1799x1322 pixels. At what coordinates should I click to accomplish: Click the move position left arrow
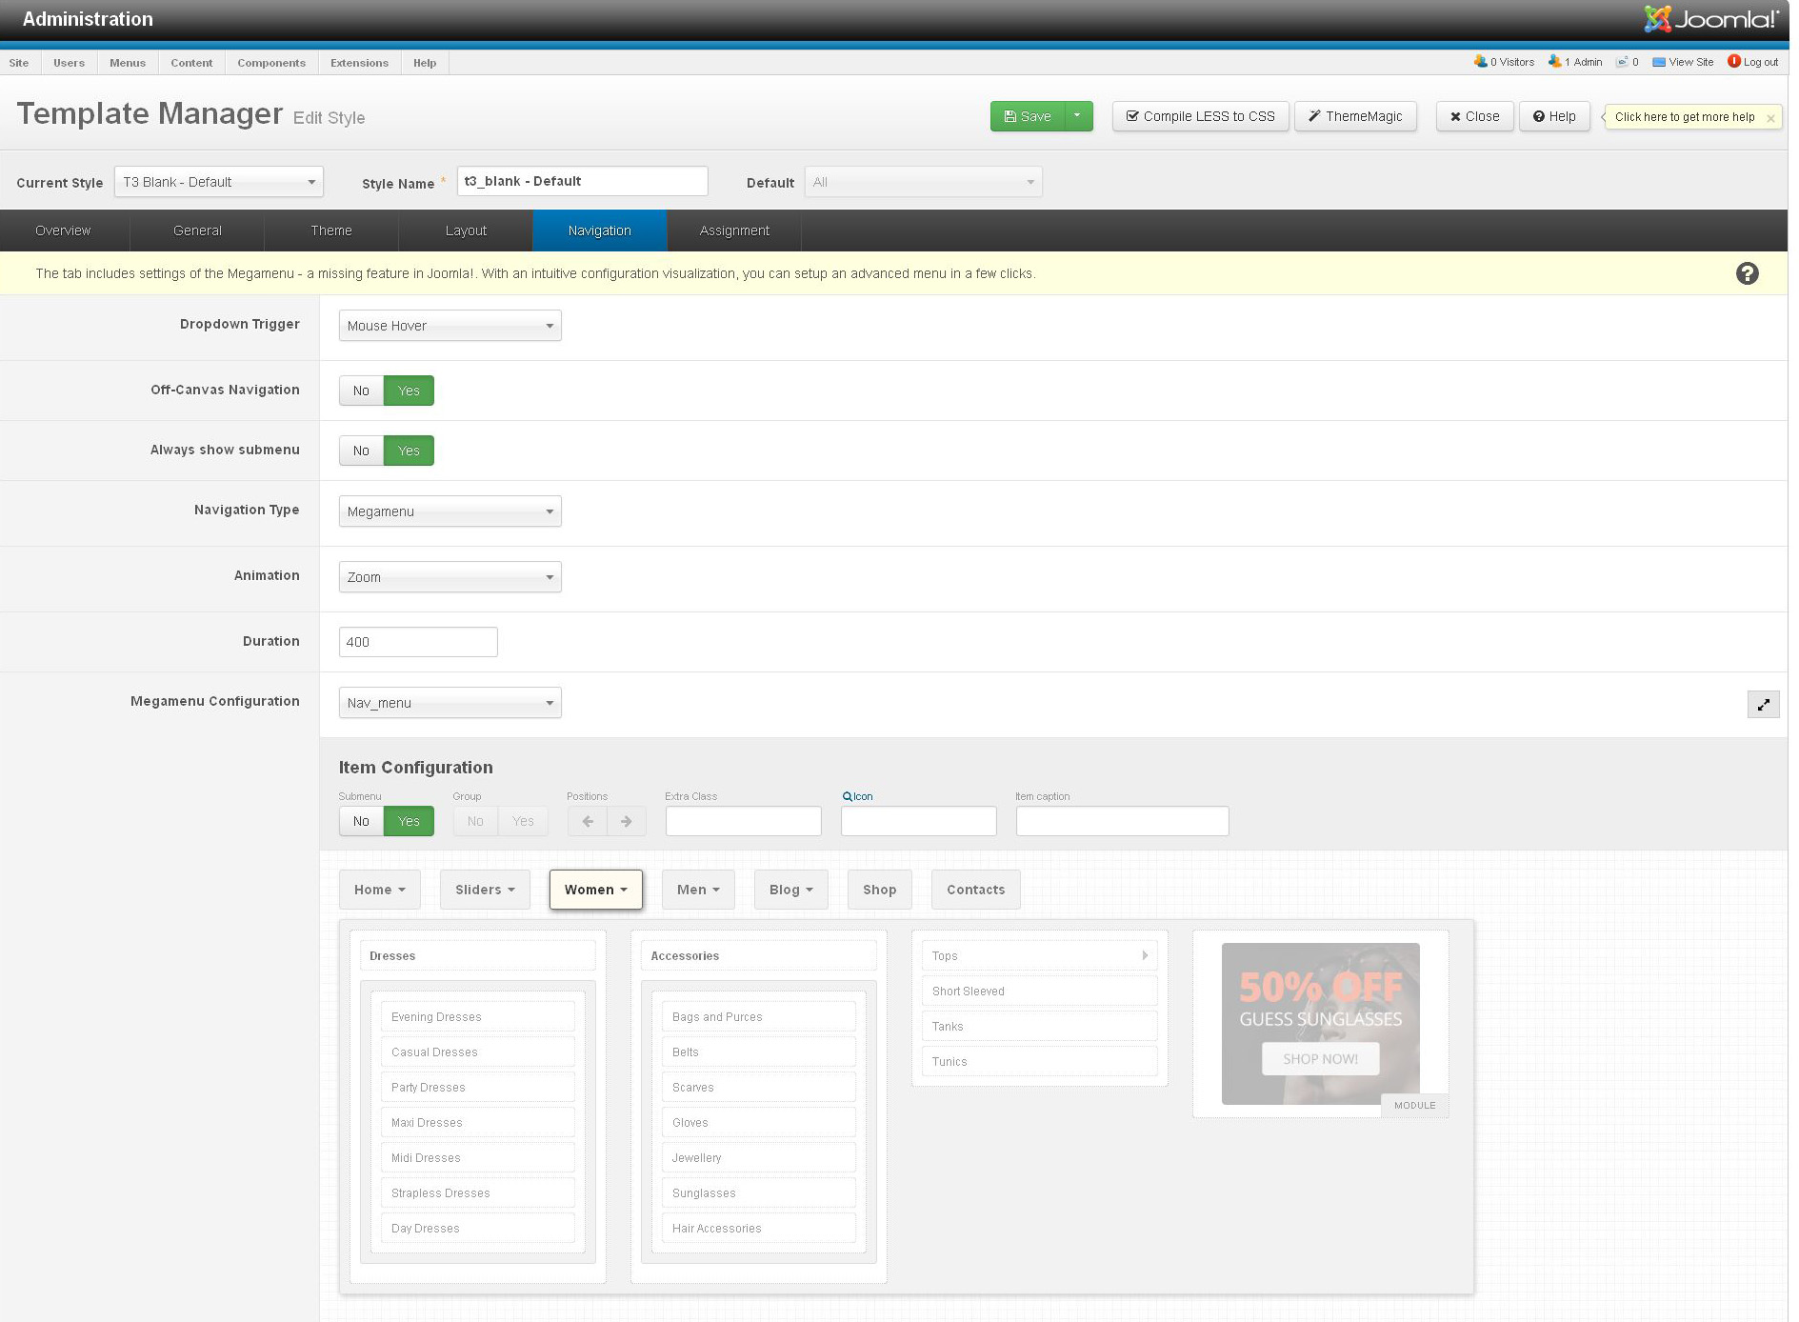(x=588, y=821)
